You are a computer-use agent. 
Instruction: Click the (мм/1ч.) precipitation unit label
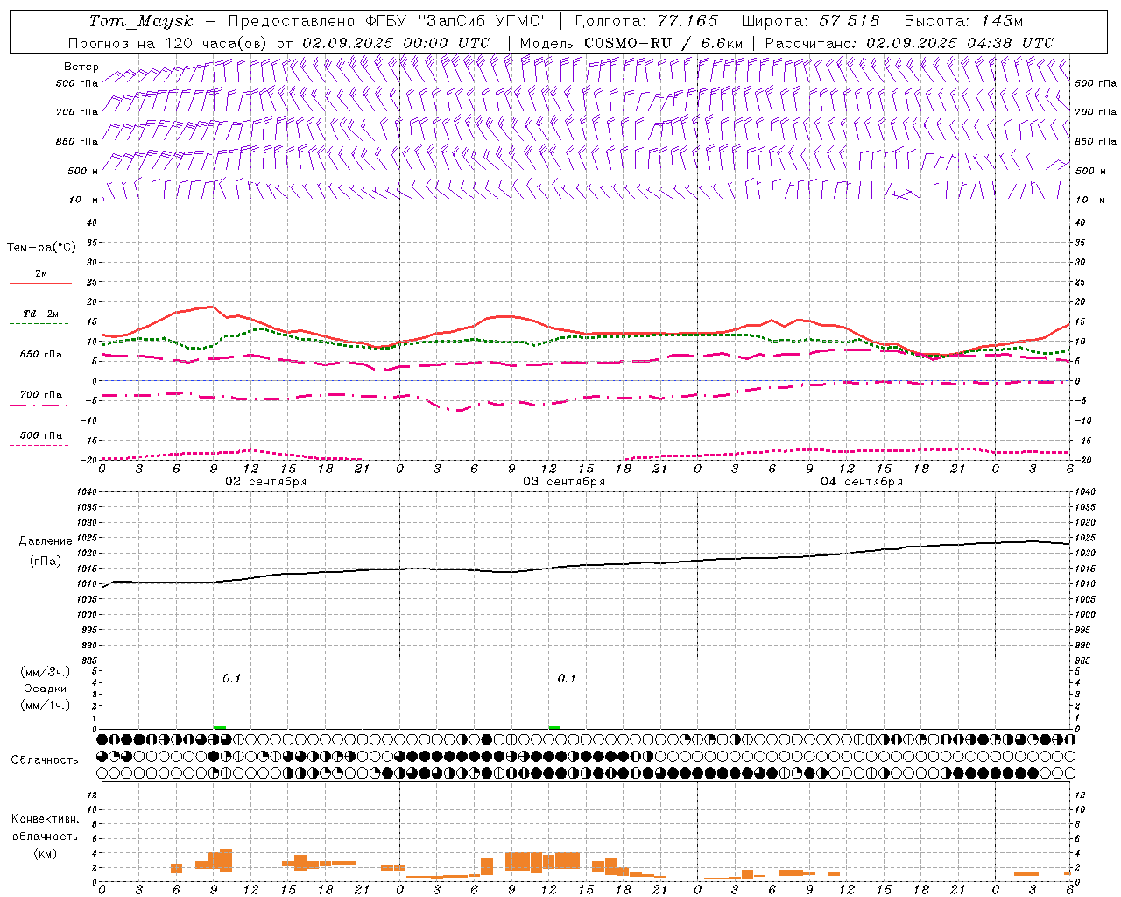pyautogui.click(x=46, y=705)
